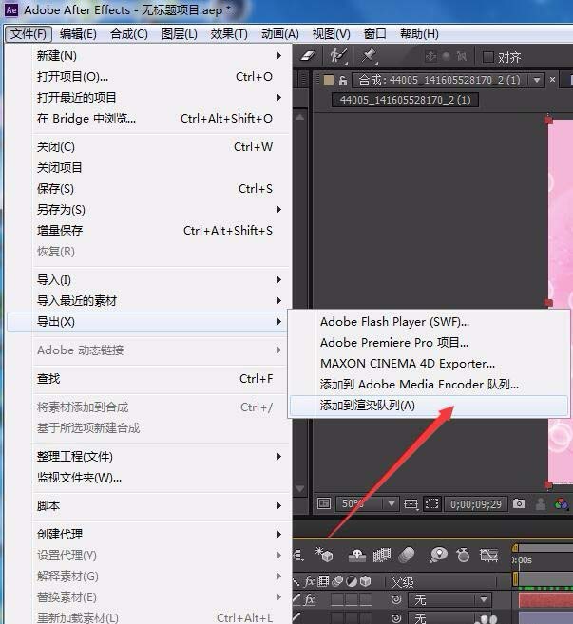The image size is (573, 624).
Task: Select the Roto Brush tool
Action: point(336,57)
